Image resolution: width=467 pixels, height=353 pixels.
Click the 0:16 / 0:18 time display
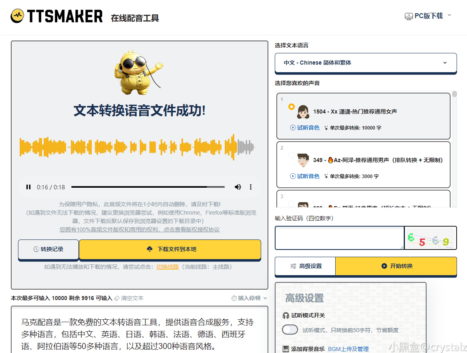[51, 187]
